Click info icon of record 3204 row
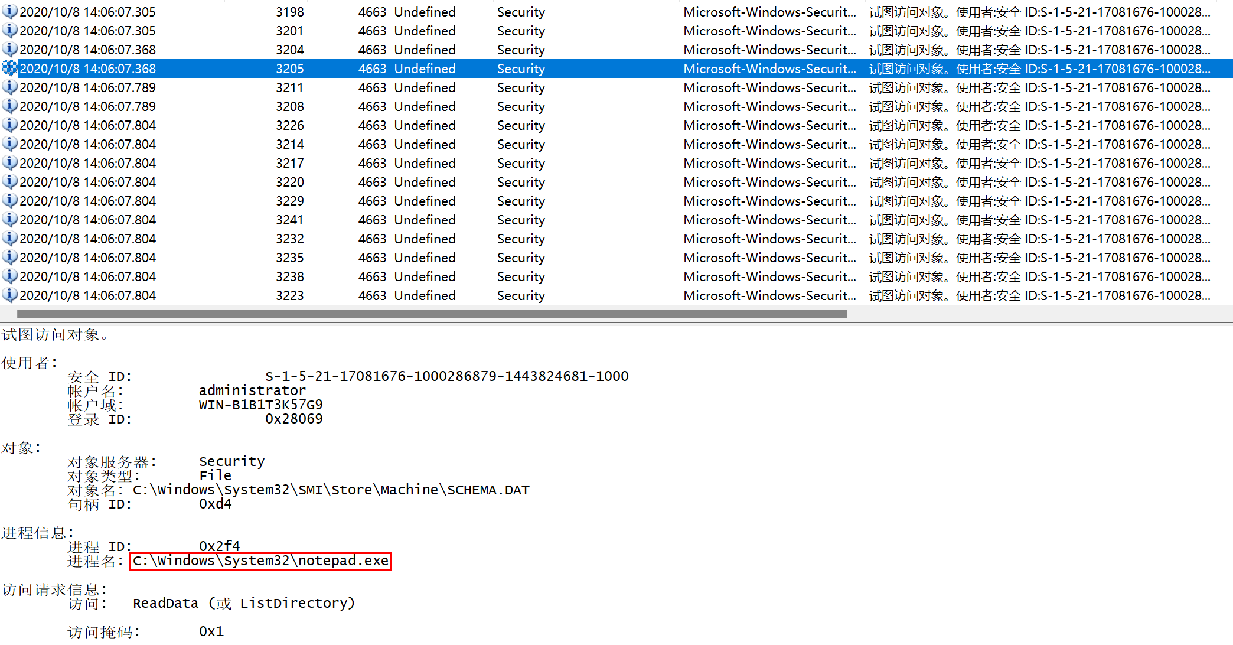Screen dimensions: 1233x645 coord(9,50)
